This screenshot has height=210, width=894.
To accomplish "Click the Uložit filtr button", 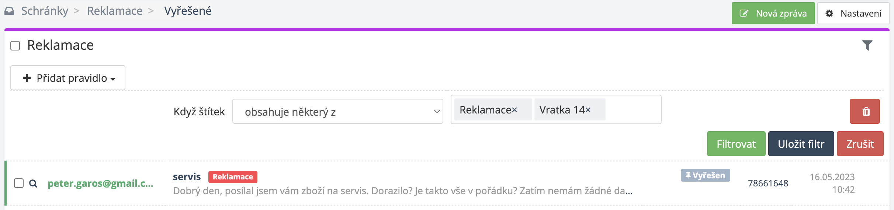I will (801, 144).
